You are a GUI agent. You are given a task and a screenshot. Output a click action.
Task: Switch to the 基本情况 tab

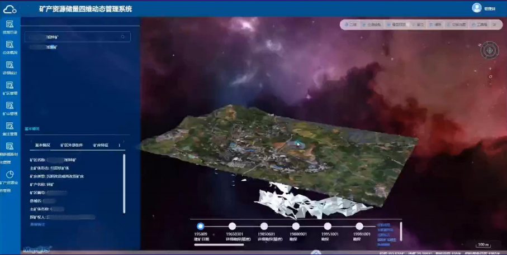click(x=42, y=145)
